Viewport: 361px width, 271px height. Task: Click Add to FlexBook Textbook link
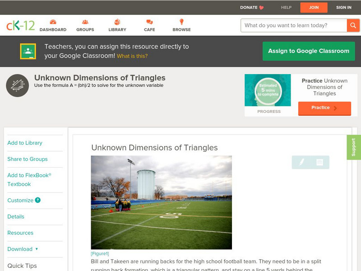29,180
